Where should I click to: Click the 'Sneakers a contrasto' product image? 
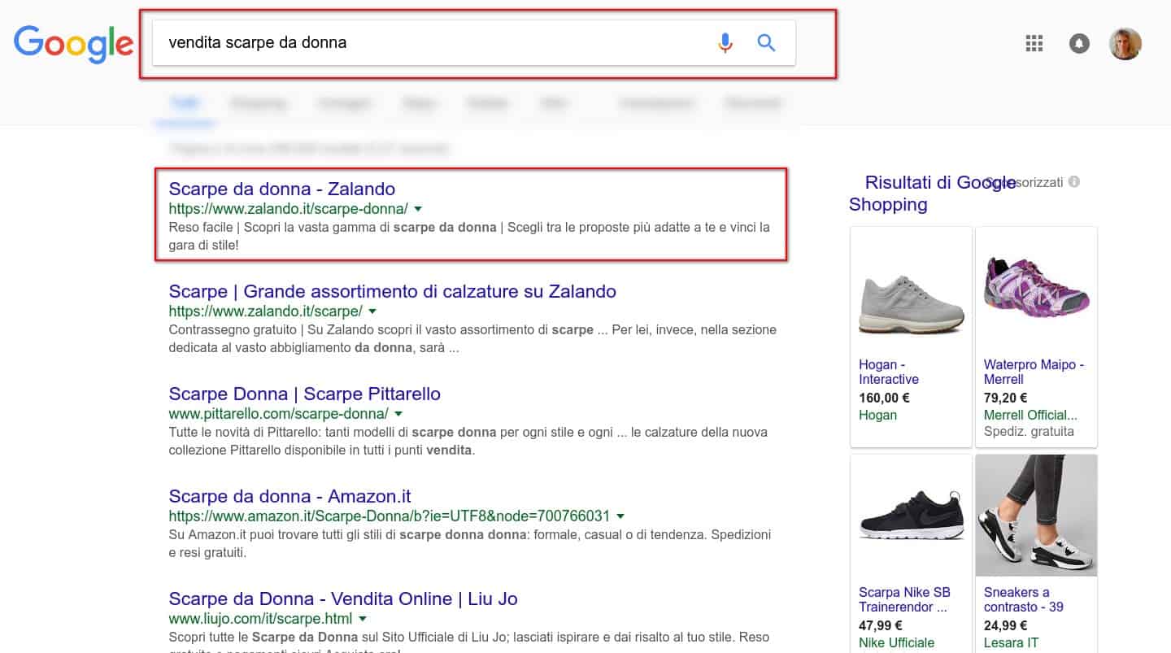(1036, 516)
